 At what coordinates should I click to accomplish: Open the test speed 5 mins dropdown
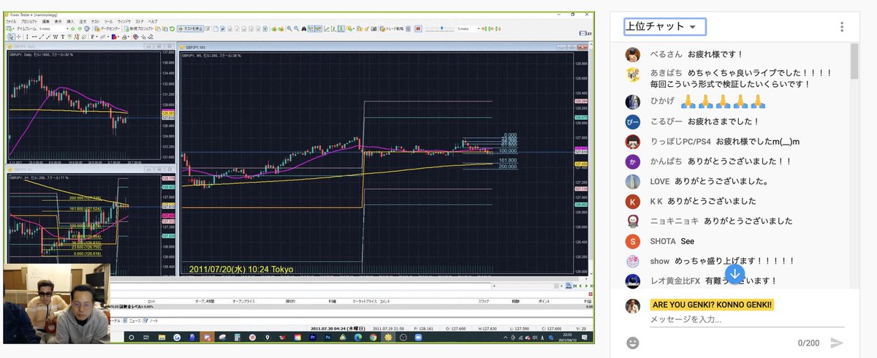point(468,28)
